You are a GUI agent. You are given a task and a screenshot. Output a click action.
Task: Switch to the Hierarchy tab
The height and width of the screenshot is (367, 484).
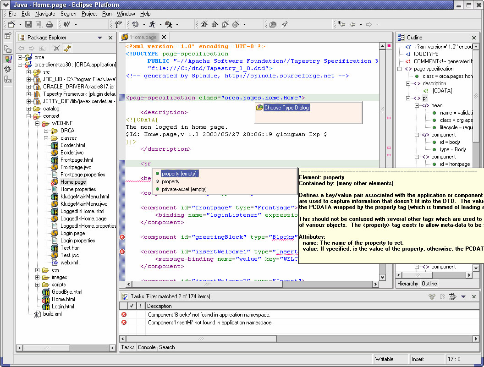(x=407, y=283)
